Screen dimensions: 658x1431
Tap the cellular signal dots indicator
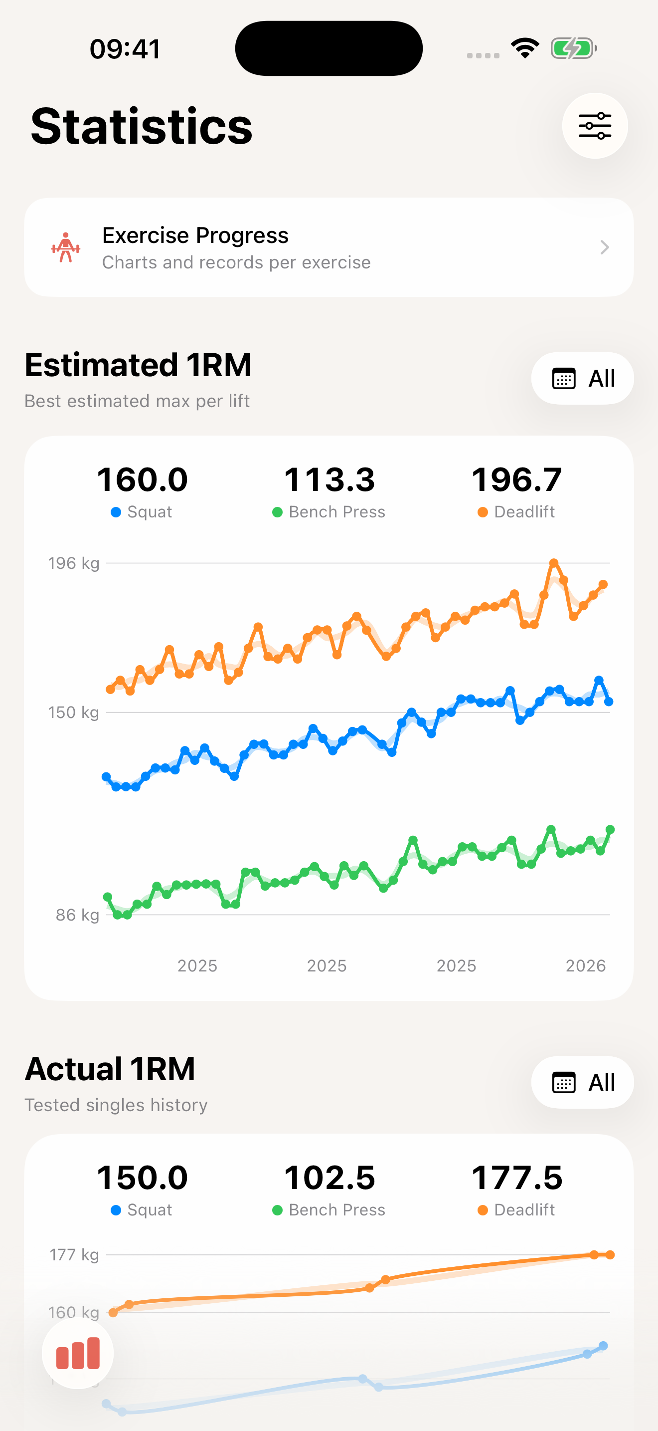click(x=483, y=55)
